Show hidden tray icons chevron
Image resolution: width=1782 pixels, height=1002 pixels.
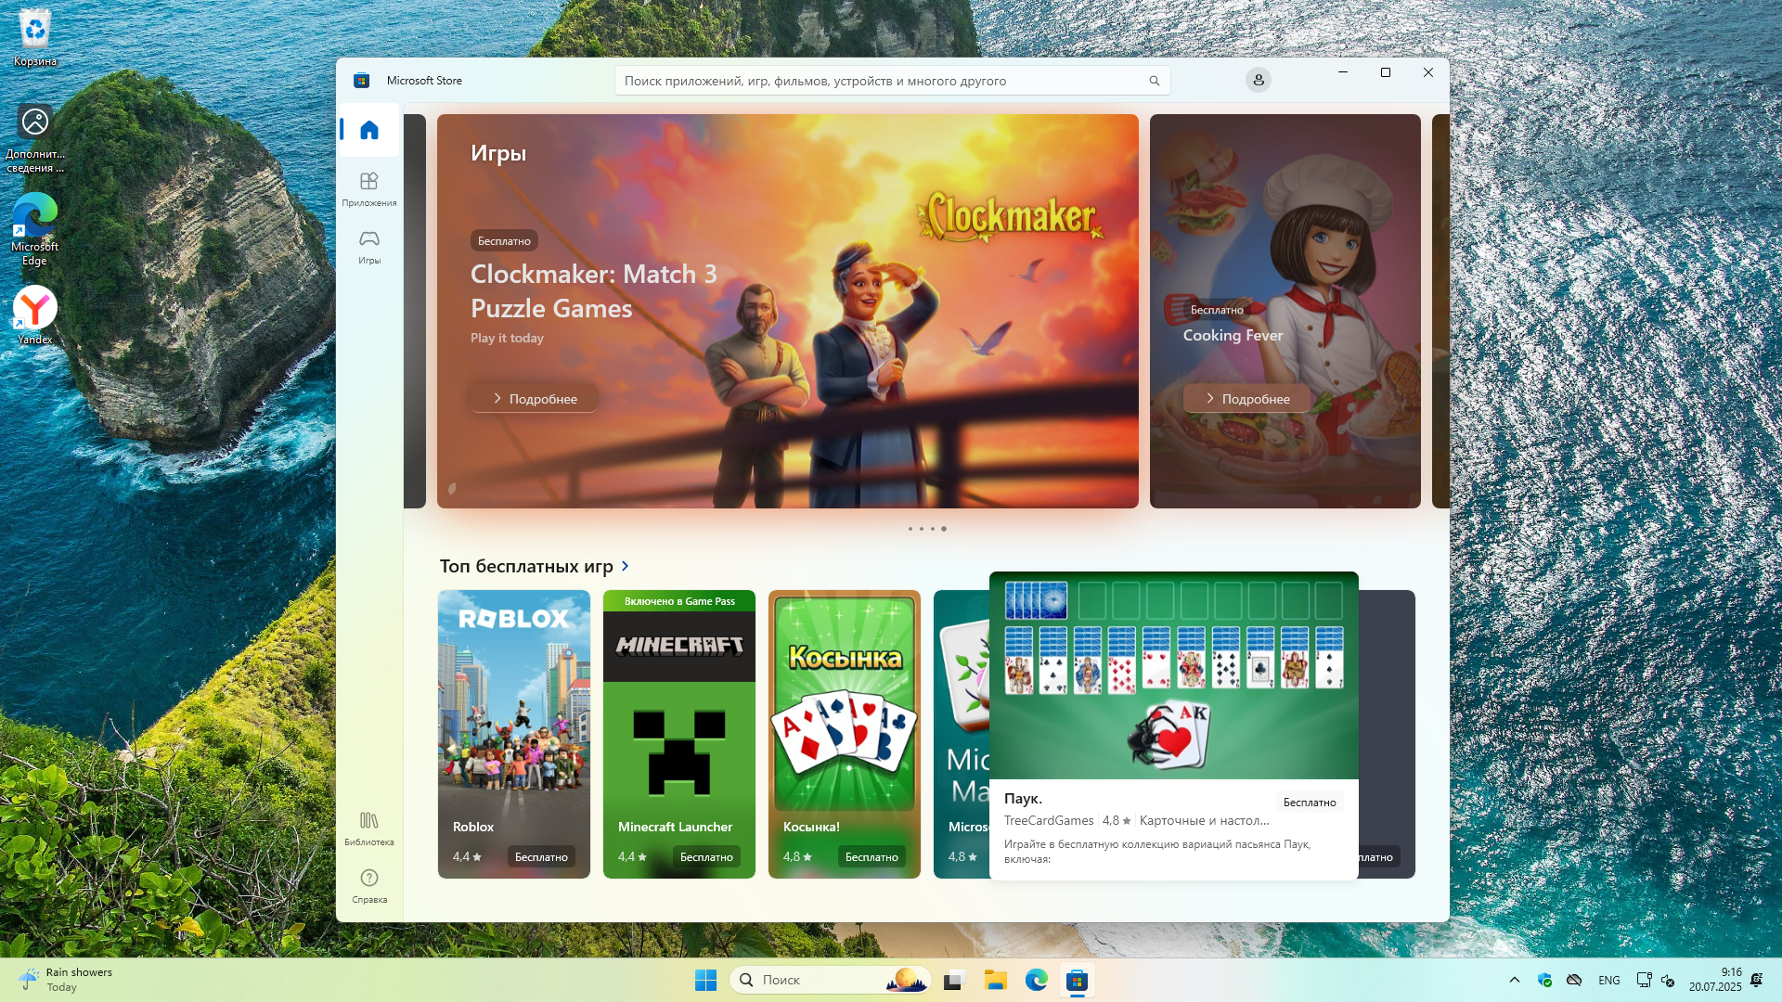(x=1514, y=980)
